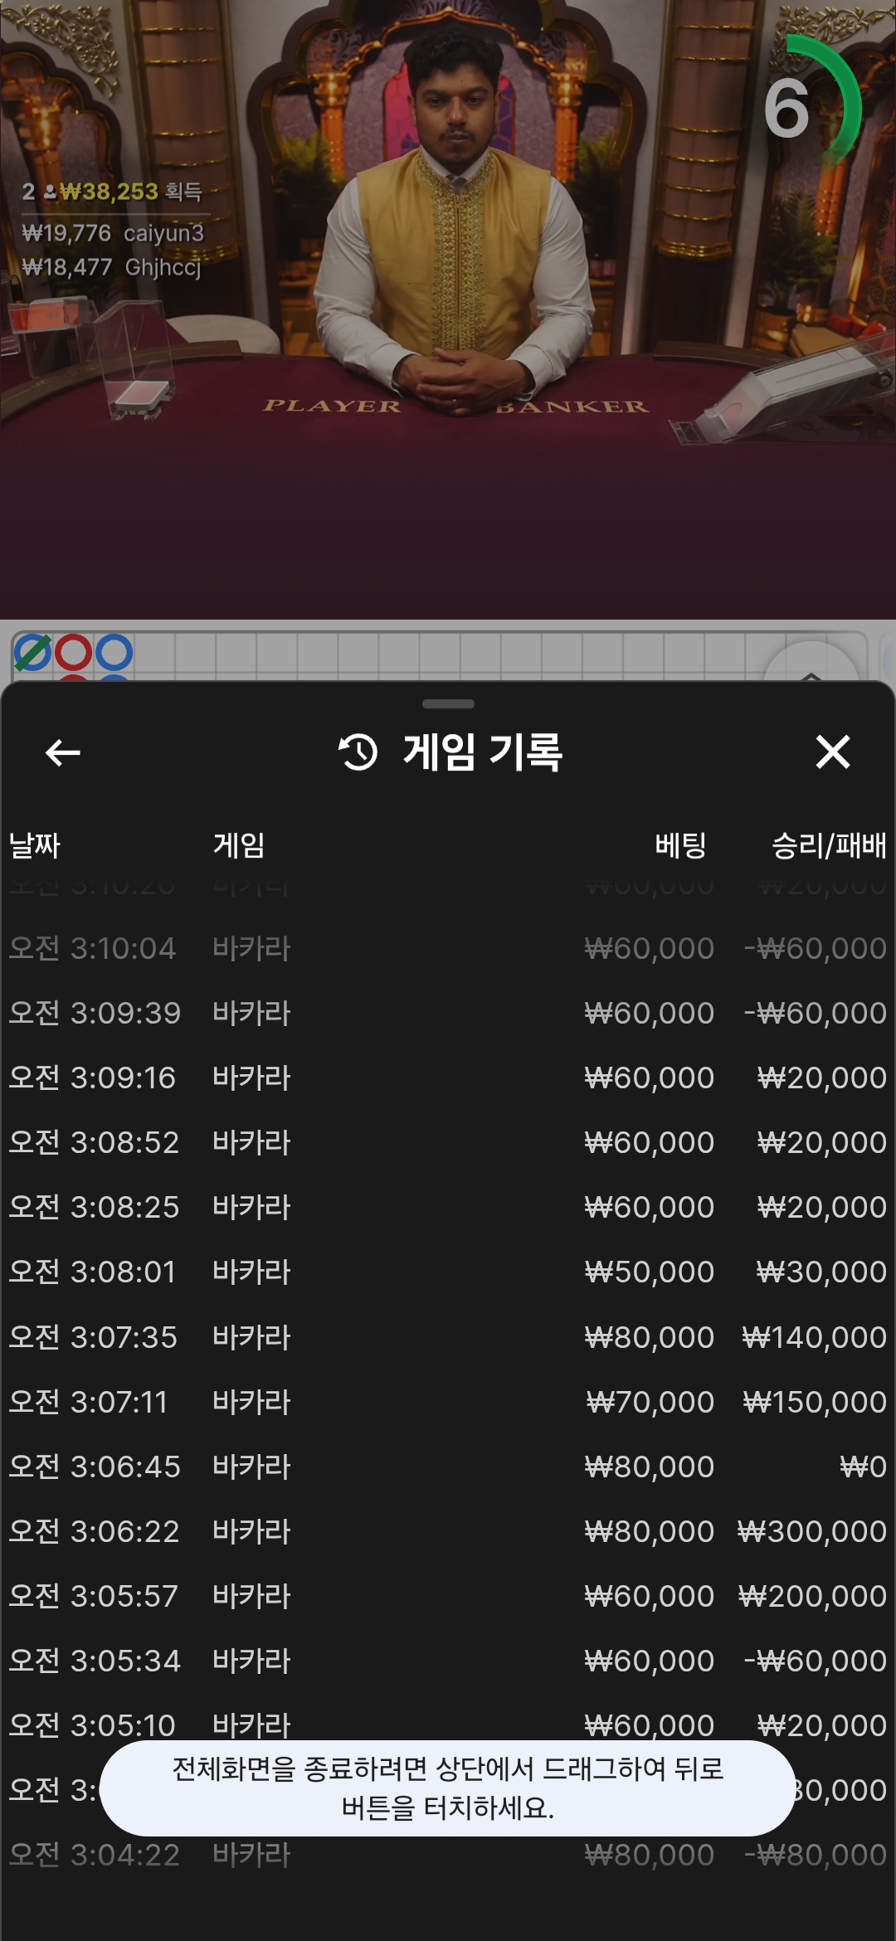The height and width of the screenshot is (1941, 896).
Task: Tap the back arrow in game history
Action: [62, 752]
